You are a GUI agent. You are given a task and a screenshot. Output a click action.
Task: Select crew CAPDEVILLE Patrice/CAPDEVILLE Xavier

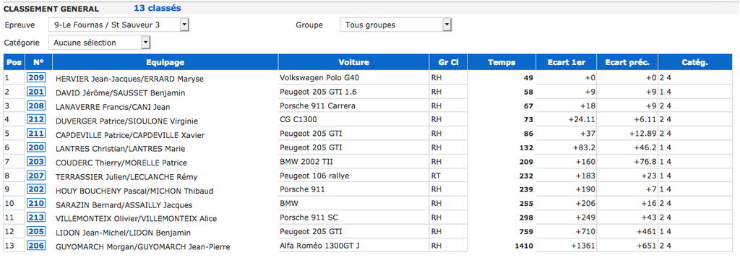130,135
